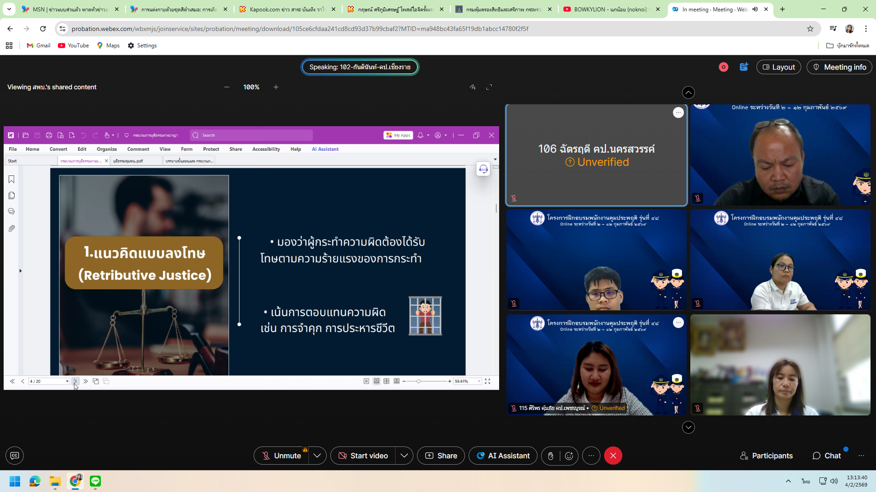Enter full screen for shared content
876x492 pixels.
tap(489, 87)
